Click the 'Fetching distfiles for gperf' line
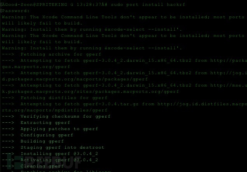This screenshot has height=172, width=247. tap(55, 98)
